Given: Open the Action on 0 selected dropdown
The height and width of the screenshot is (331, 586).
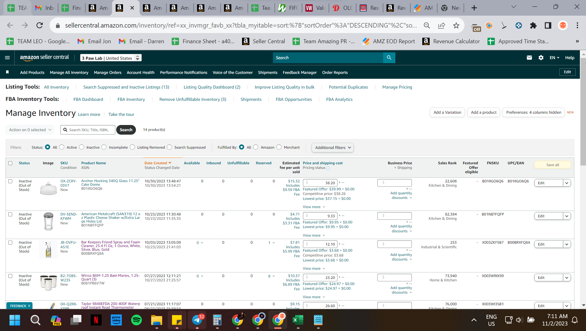Looking at the screenshot, I should pos(30,130).
